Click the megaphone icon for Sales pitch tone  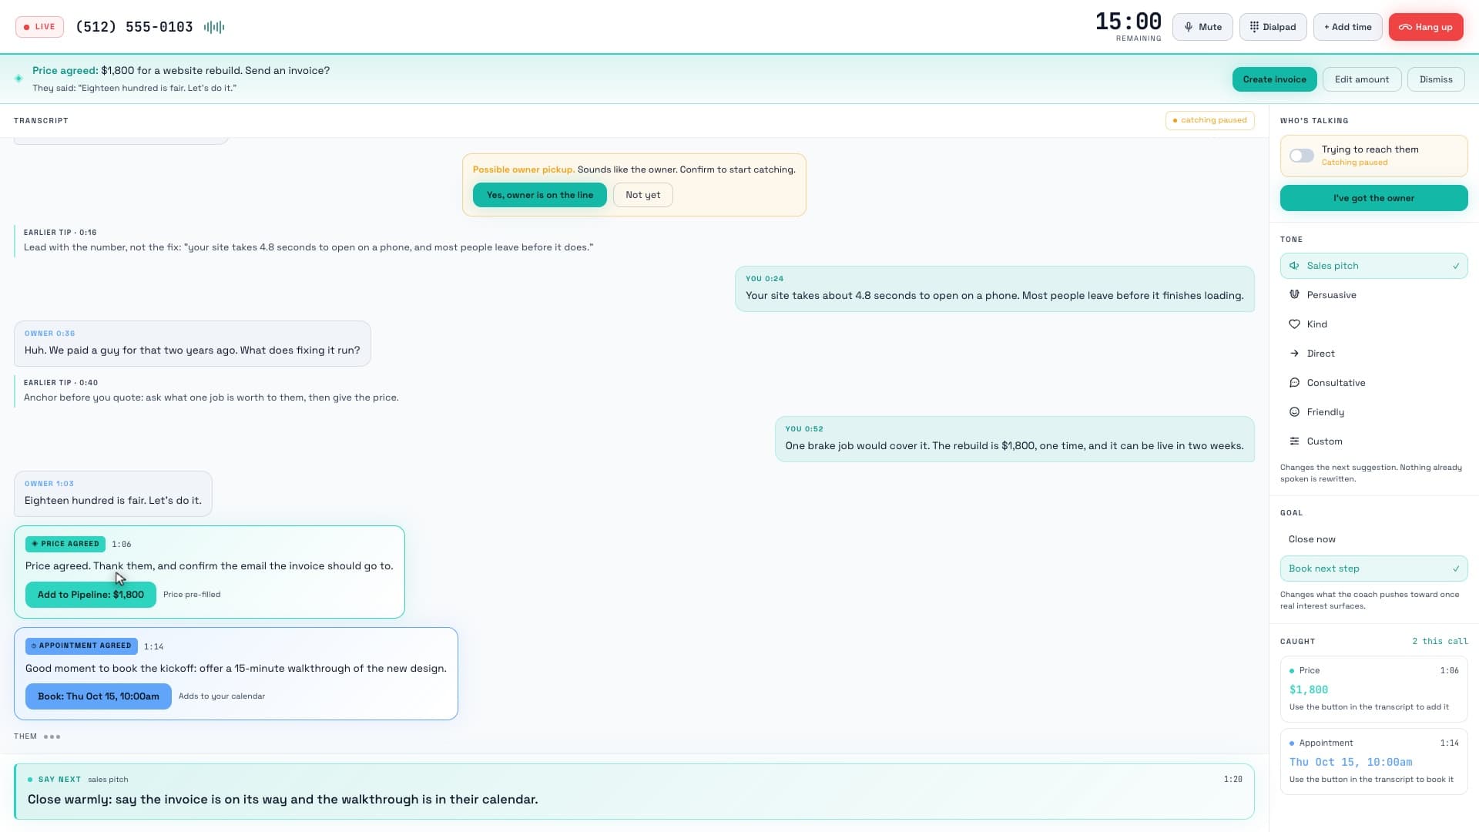tap(1294, 266)
